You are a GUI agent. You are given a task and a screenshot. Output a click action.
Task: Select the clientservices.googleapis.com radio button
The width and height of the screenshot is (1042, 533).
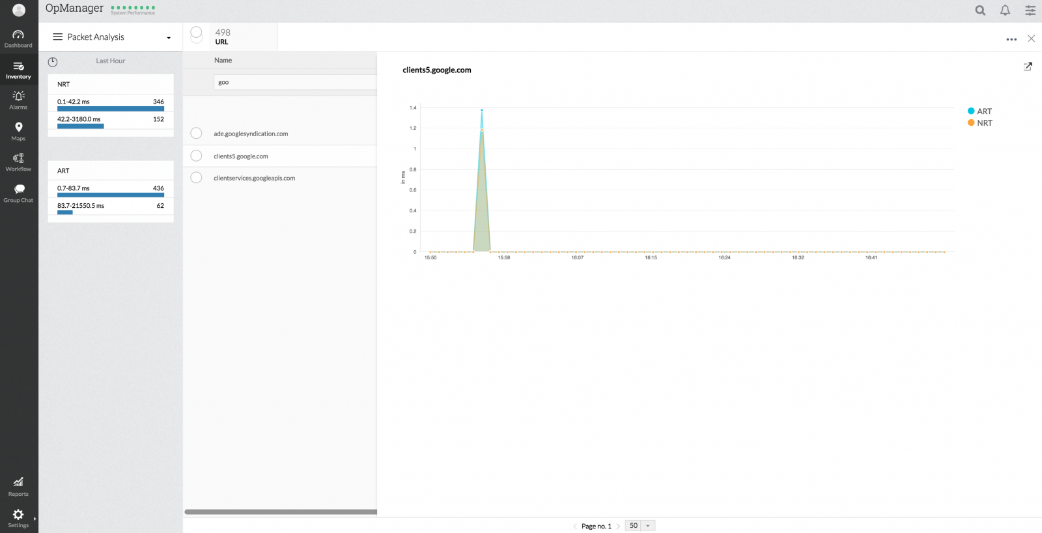point(196,178)
